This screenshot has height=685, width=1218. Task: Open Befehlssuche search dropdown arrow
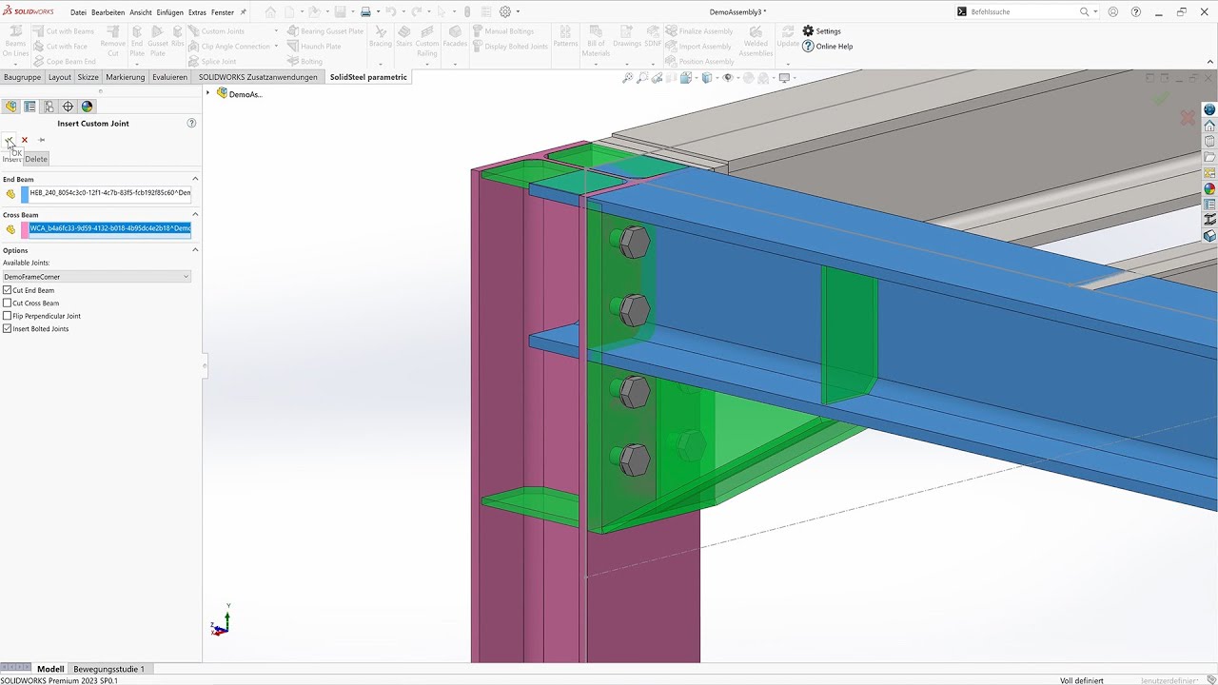tap(1095, 12)
